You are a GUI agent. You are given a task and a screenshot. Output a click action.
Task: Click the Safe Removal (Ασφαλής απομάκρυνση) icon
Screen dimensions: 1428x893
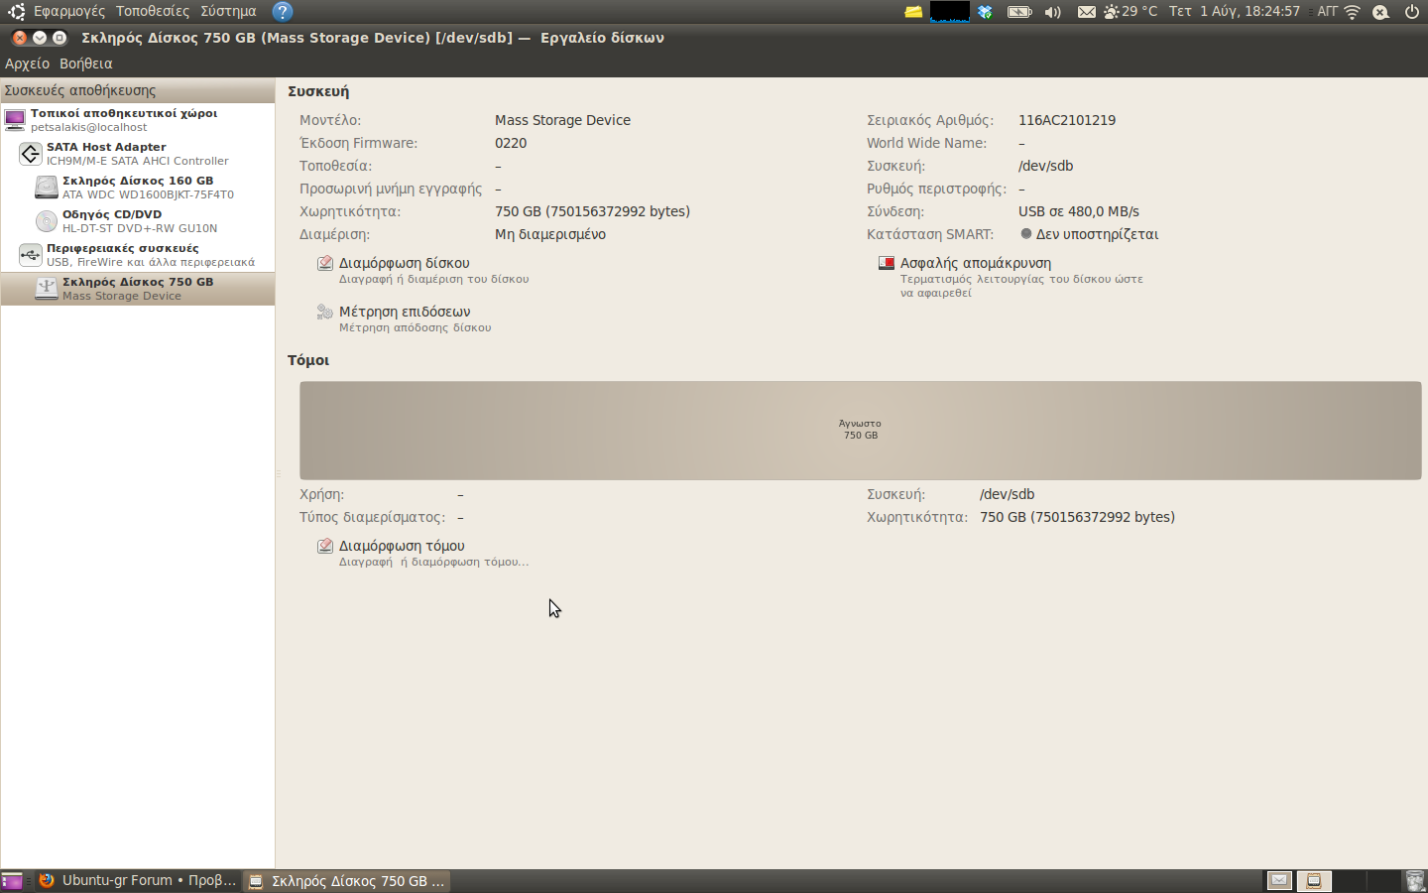[887, 264]
